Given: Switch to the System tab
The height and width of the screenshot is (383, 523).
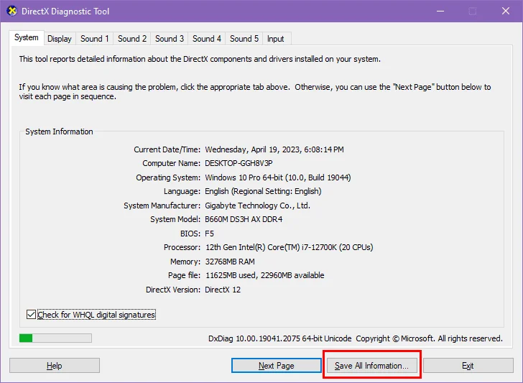Looking at the screenshot, I should point(27,37).
